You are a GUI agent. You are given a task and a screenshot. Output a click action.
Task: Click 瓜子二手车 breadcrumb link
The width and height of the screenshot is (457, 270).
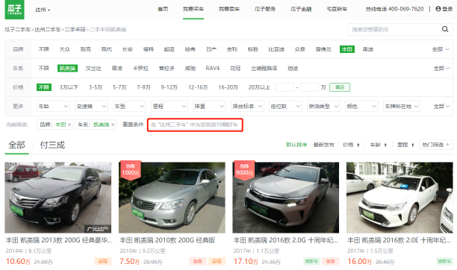click(17, 29)
